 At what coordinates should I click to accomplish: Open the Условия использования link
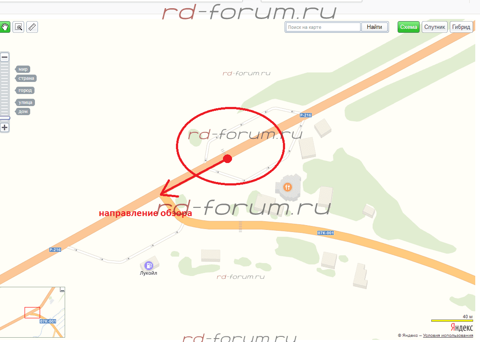coord(448,335)
